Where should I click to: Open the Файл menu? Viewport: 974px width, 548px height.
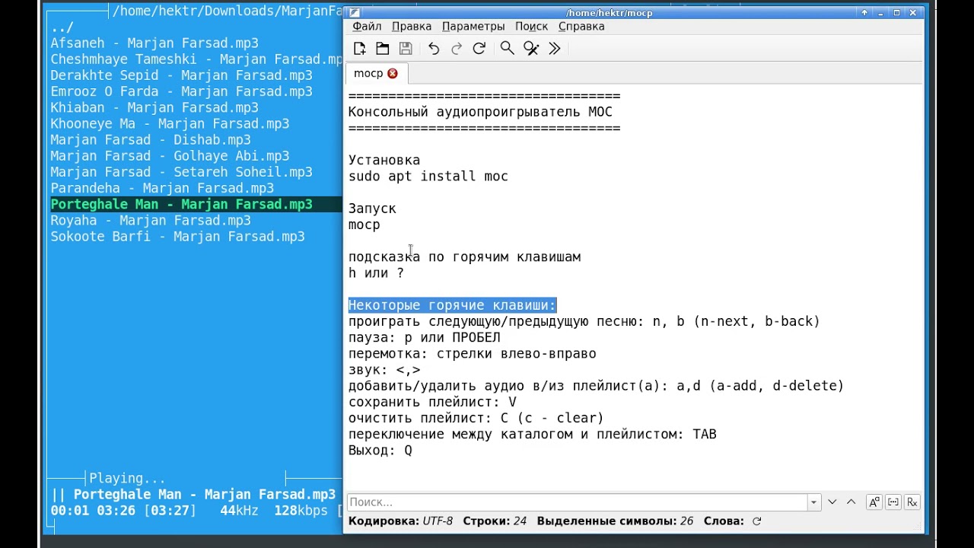tap(367, 26)
